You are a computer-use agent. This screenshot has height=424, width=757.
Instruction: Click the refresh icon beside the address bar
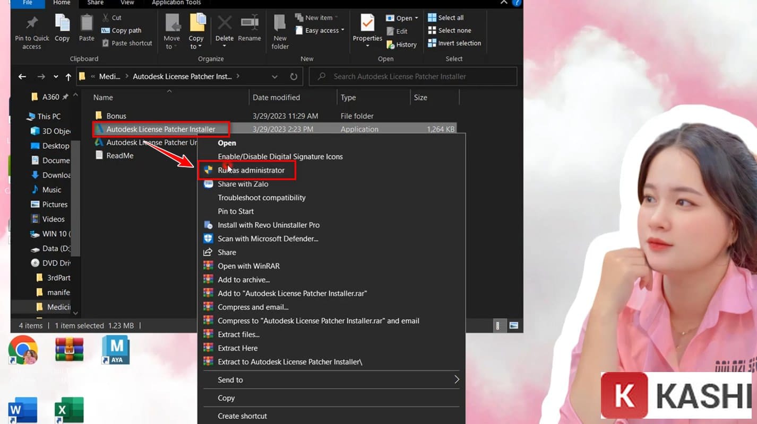click(294, 76)
